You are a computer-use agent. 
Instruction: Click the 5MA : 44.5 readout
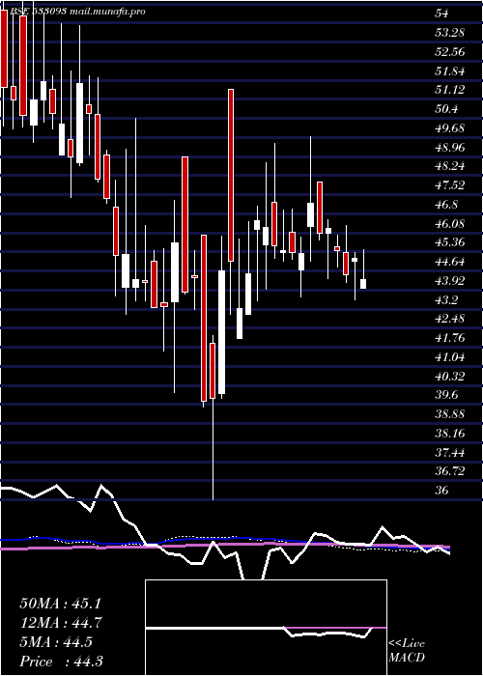(56, 642)
